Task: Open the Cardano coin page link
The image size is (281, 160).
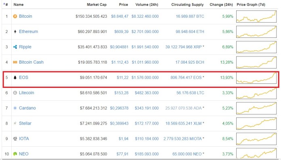Action: [27, 108]
